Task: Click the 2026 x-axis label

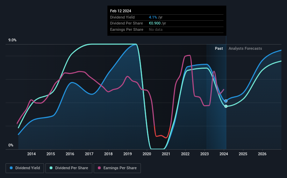Action: coord(262,154)
